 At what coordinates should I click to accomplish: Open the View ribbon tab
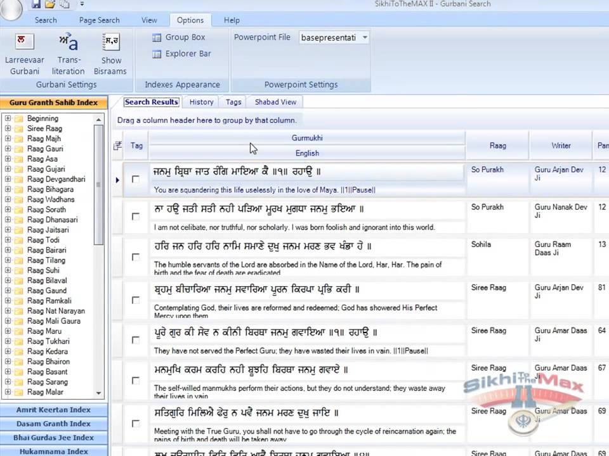point(149,20)
